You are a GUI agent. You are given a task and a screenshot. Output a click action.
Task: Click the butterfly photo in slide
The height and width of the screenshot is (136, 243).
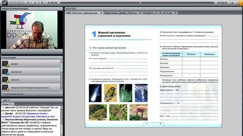118,113
